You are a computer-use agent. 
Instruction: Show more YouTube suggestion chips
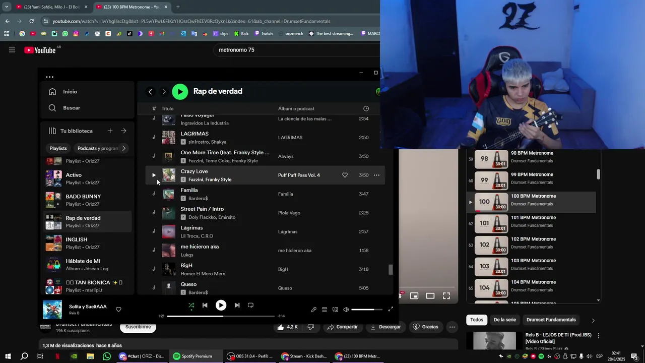pos(593,320)
